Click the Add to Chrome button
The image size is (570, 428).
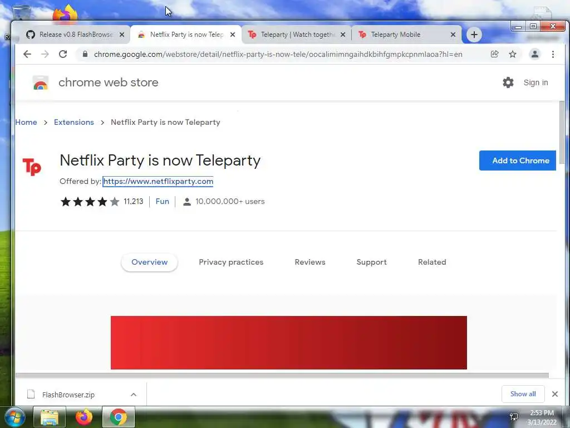pos(517,160)
